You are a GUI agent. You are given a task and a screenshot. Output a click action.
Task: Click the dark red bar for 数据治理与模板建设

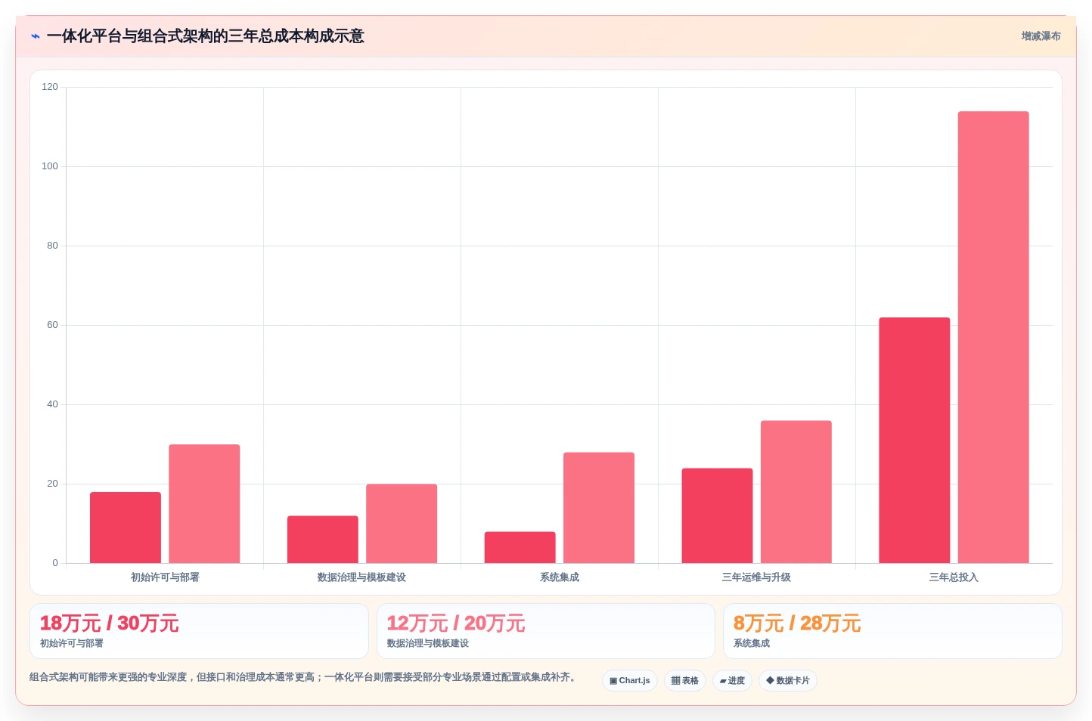323,540
